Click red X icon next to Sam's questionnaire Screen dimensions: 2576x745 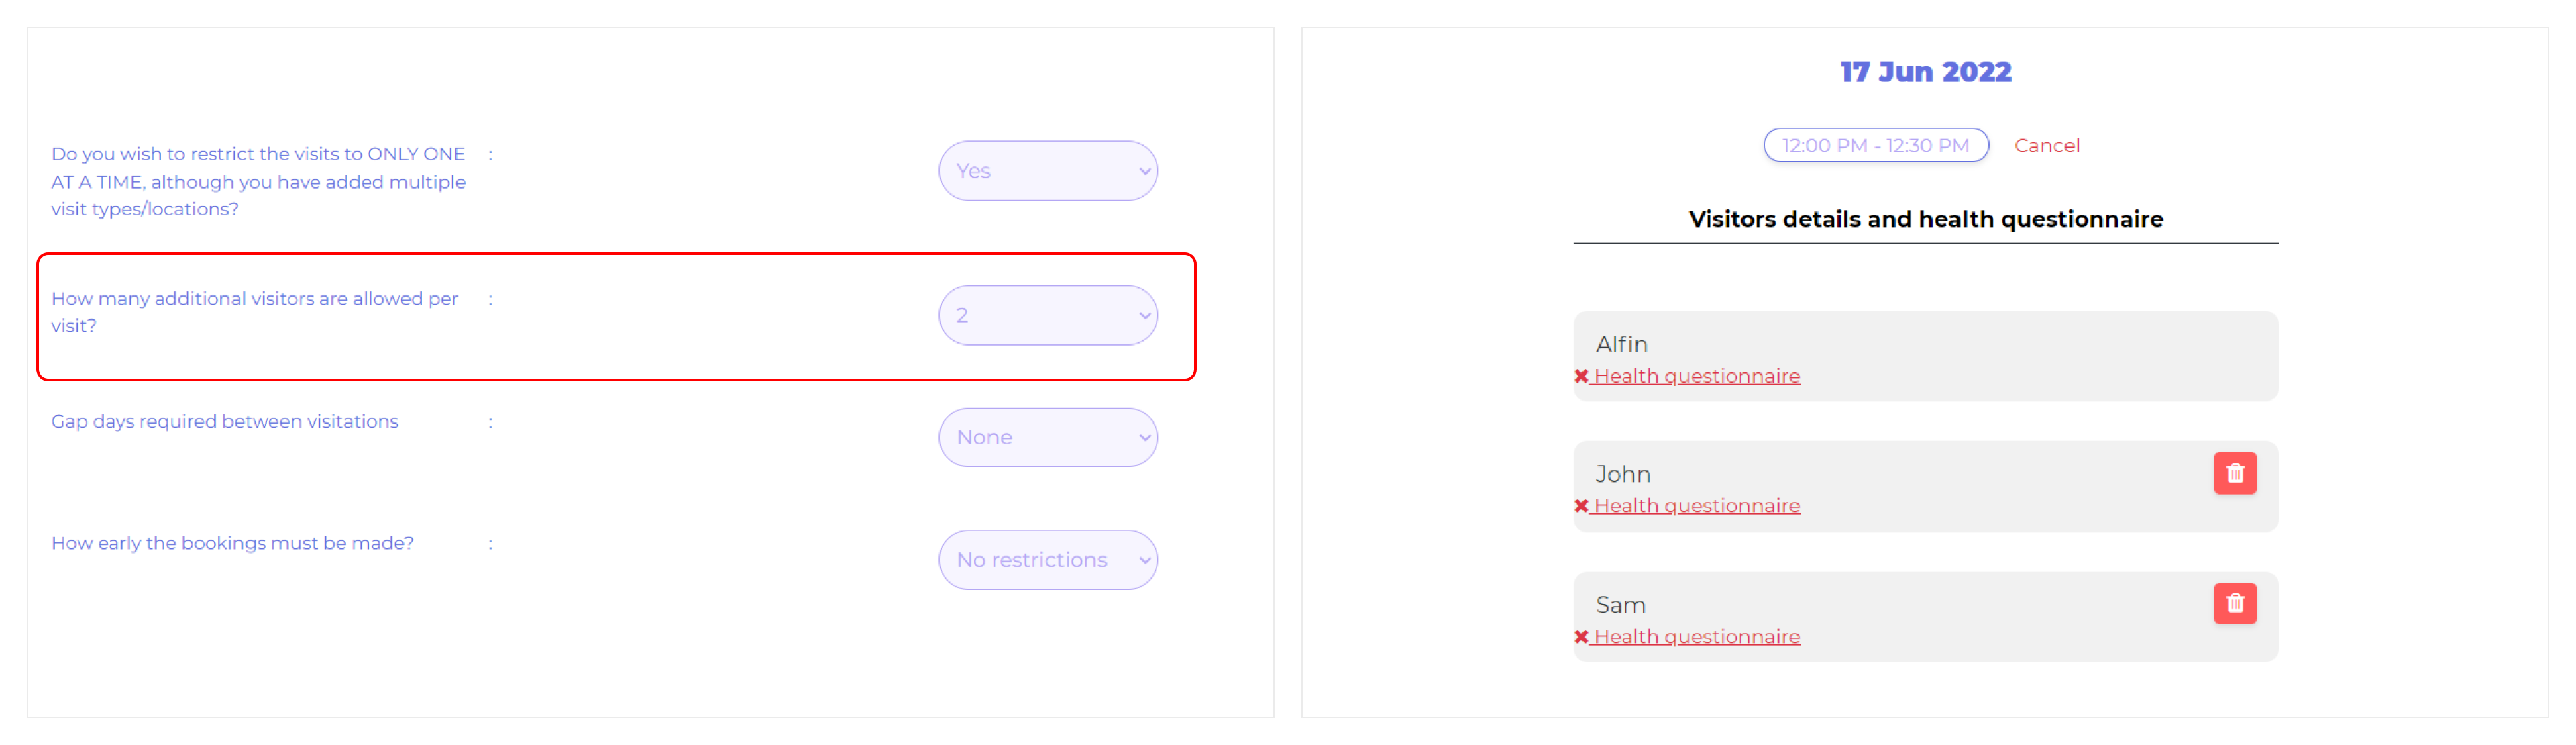coord(1581,637)
